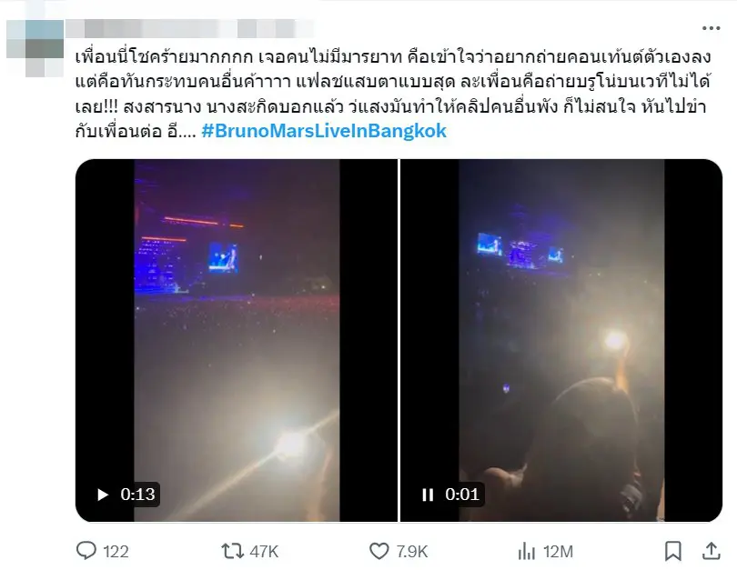The width and height of the screenshot is (737, 570).
Task: Like the post with heart icon
Action: [x=379, y=551]
